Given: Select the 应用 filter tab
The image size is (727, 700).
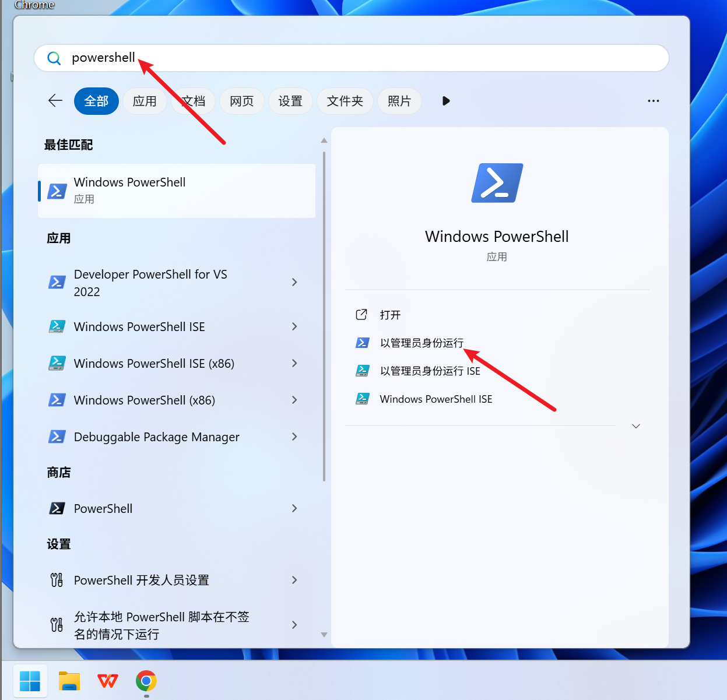Looking at the screenshot, I should pyautogui.click(x=145, y=101).
